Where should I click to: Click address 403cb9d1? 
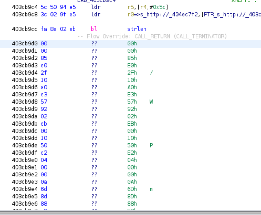[25, 51]
